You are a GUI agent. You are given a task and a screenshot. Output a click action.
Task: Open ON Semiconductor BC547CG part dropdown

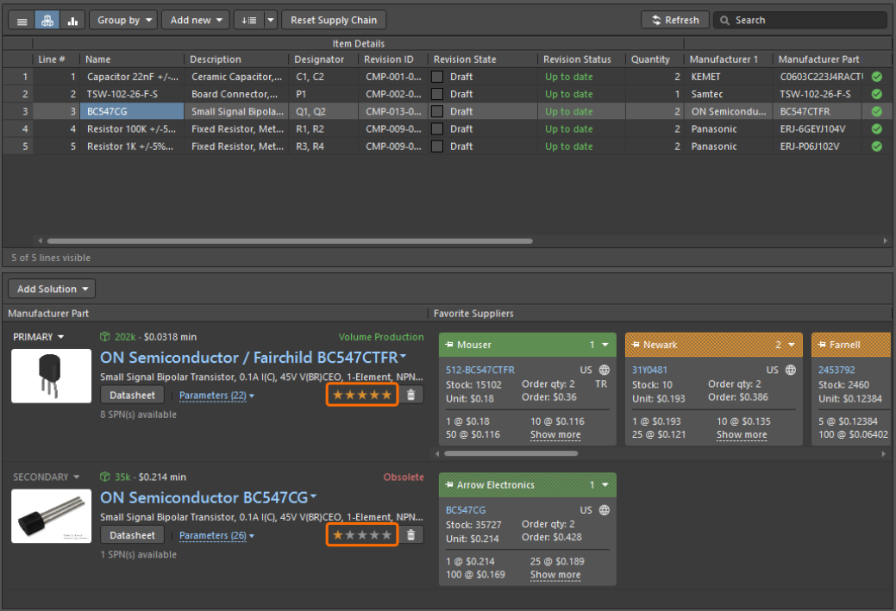point(313,496)
